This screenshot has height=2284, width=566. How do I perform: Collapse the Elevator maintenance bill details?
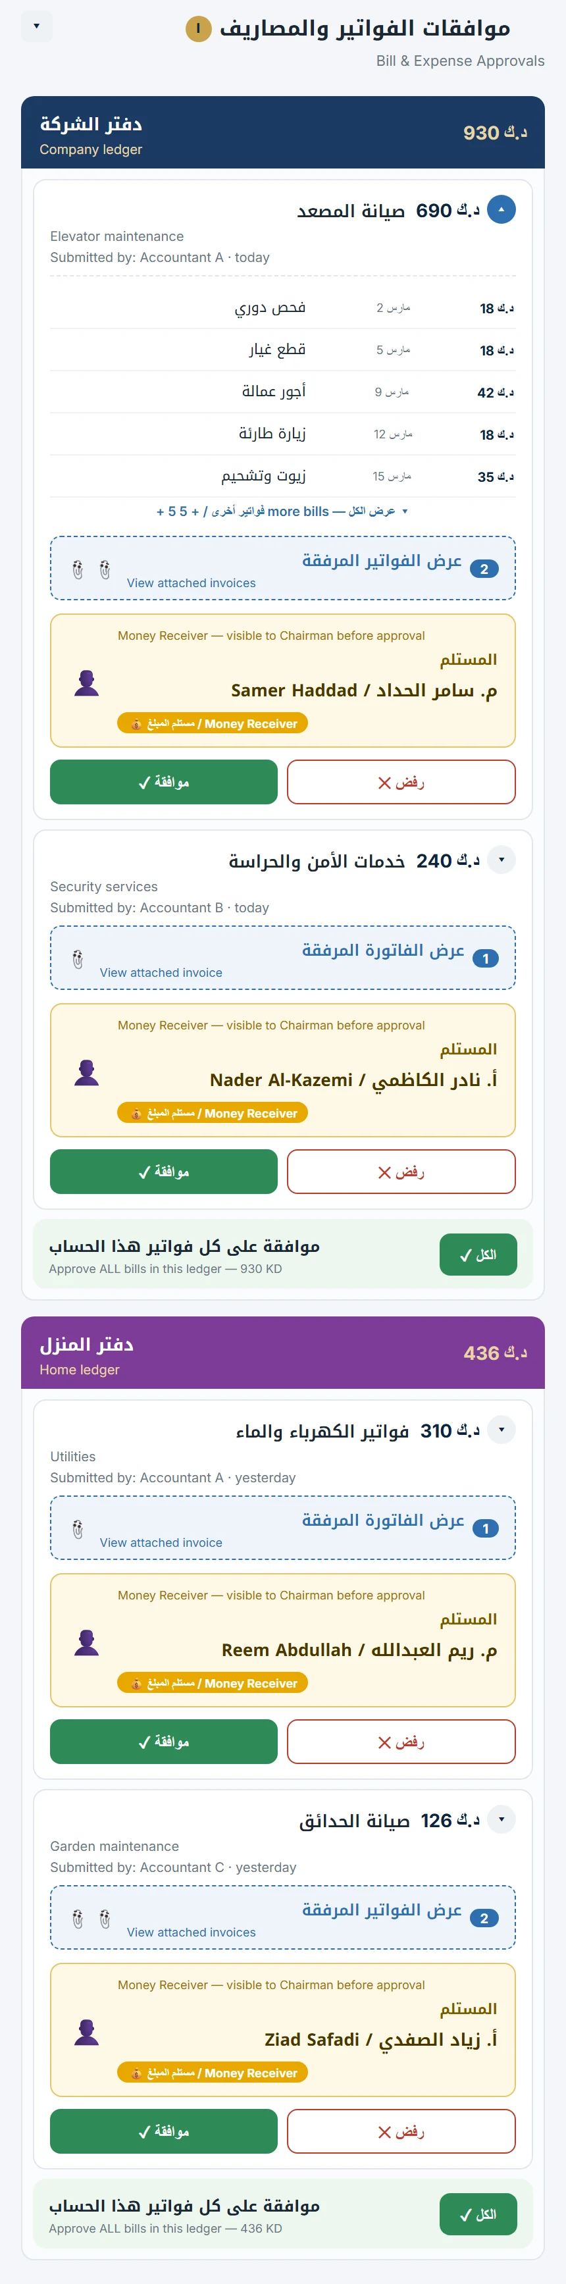click(502, 210)
